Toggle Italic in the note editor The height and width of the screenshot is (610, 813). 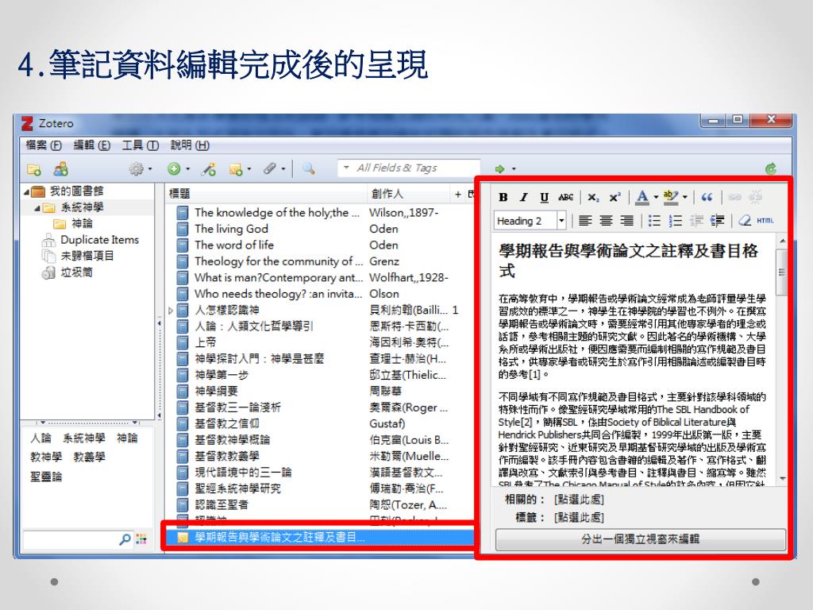coord(524,197)
